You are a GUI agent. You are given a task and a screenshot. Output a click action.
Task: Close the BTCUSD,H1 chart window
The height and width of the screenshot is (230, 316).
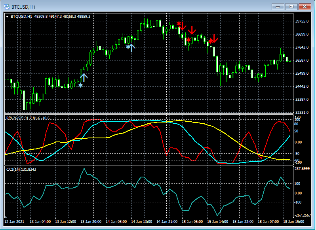305,7
